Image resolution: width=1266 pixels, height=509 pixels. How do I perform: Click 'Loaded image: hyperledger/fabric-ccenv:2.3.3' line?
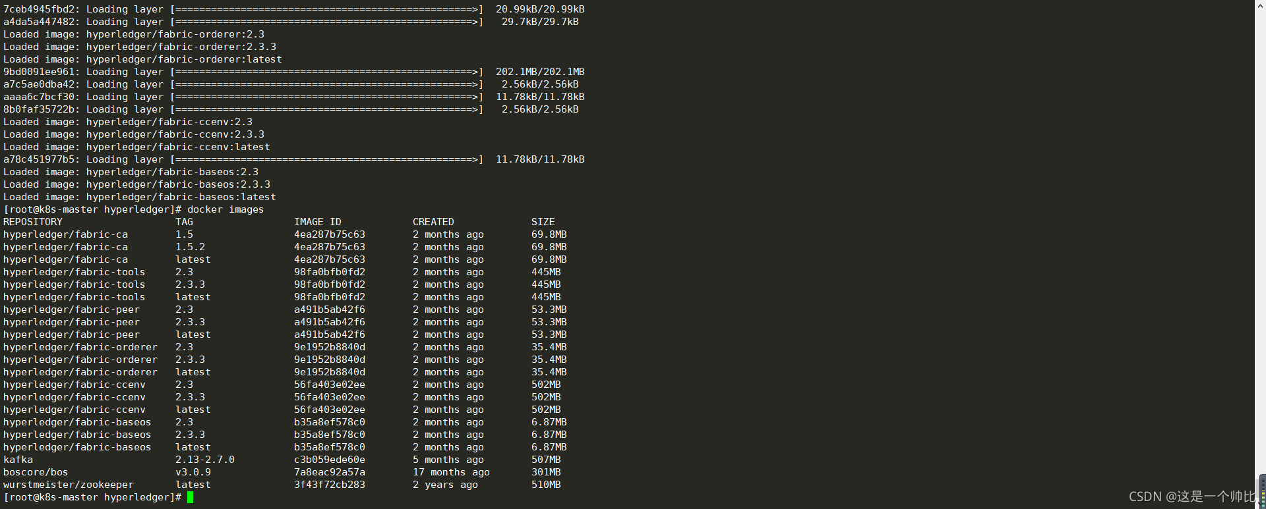134,134
